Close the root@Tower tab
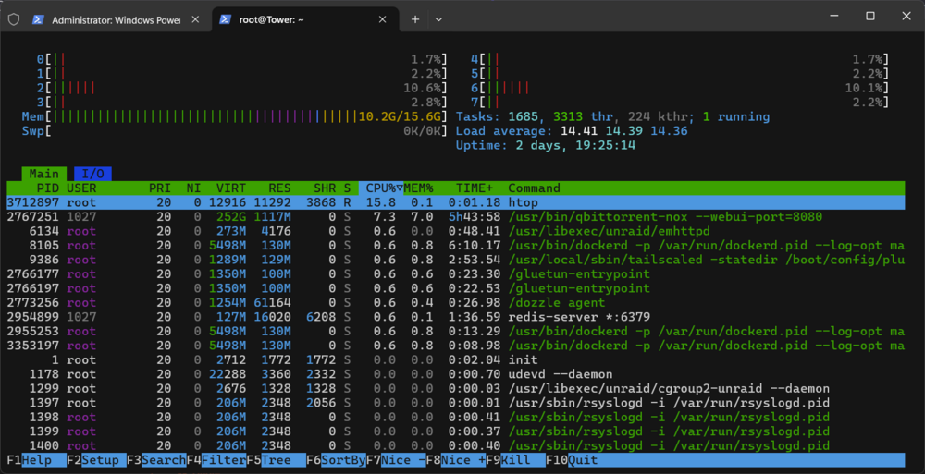Image resolution: width=925 pixels, height=474 pixels. pyautogui.click(x=382, y=19)
